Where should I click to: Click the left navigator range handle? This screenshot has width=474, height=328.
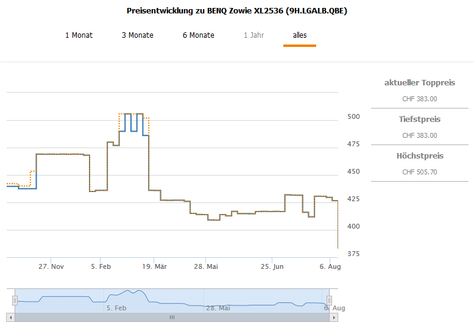pyautogui.click(x=15, y=300)
